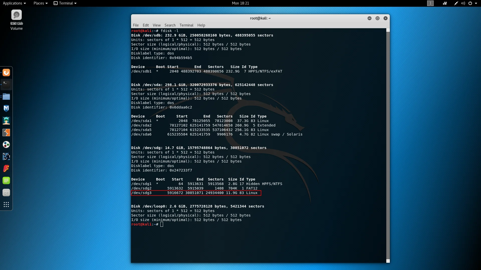Open the Search menu in terminal
This screenshot has width=481, height=270.
pos(170,25)
